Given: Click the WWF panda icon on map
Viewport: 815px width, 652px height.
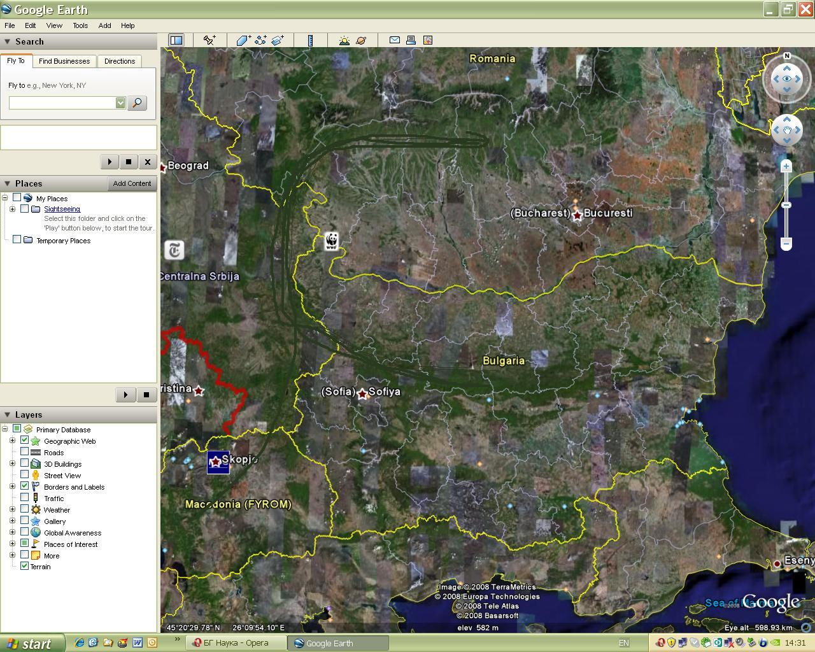Looking at the screenshot, I should (331, 241).
